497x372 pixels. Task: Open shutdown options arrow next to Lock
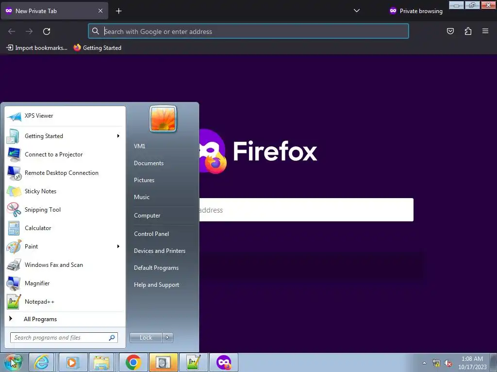tap(167, 338)
